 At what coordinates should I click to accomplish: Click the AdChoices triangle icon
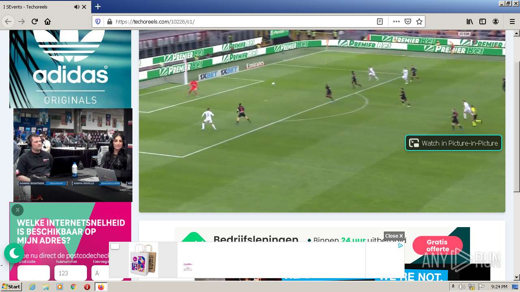click(x=400, y=245)
